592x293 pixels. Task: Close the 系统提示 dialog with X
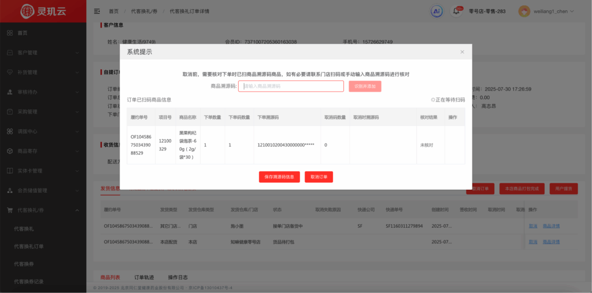point(462,52)
